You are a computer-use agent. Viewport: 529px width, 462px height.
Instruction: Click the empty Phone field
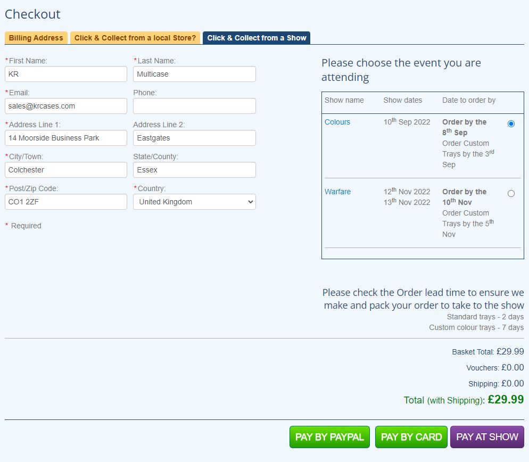click(194, 106)
